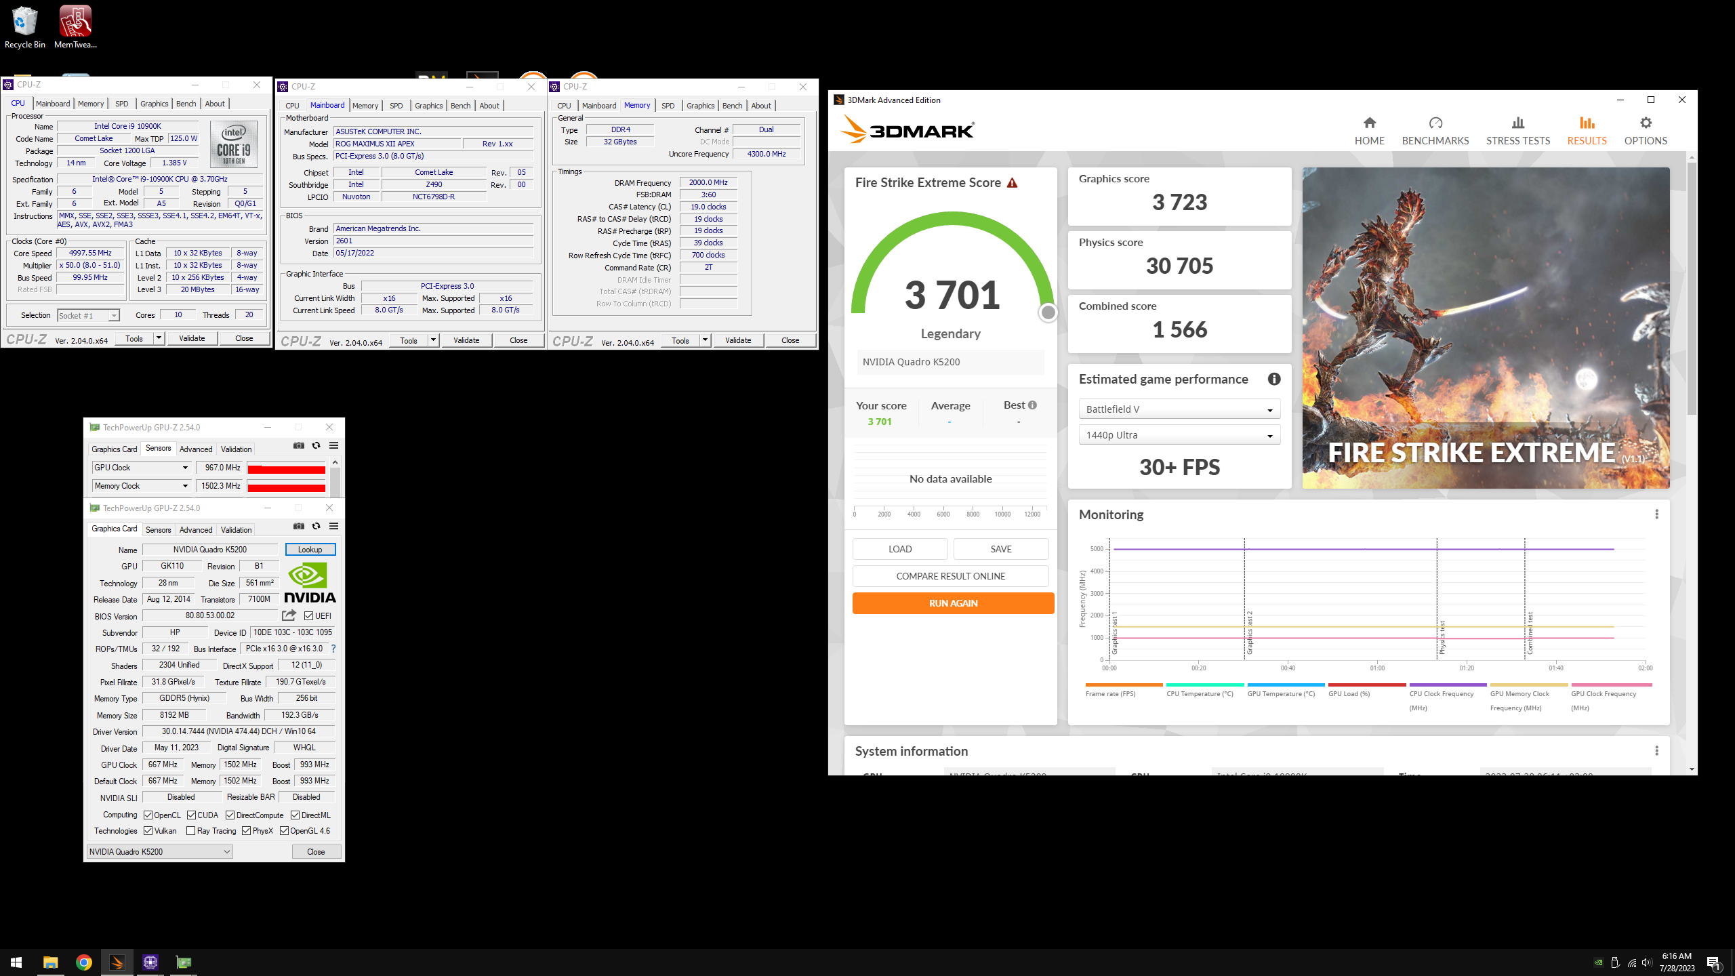Open hamburger menu in GPU-Z Sensors window
The width and height of the screenshot is (1735, 976).
coord(333,445)
